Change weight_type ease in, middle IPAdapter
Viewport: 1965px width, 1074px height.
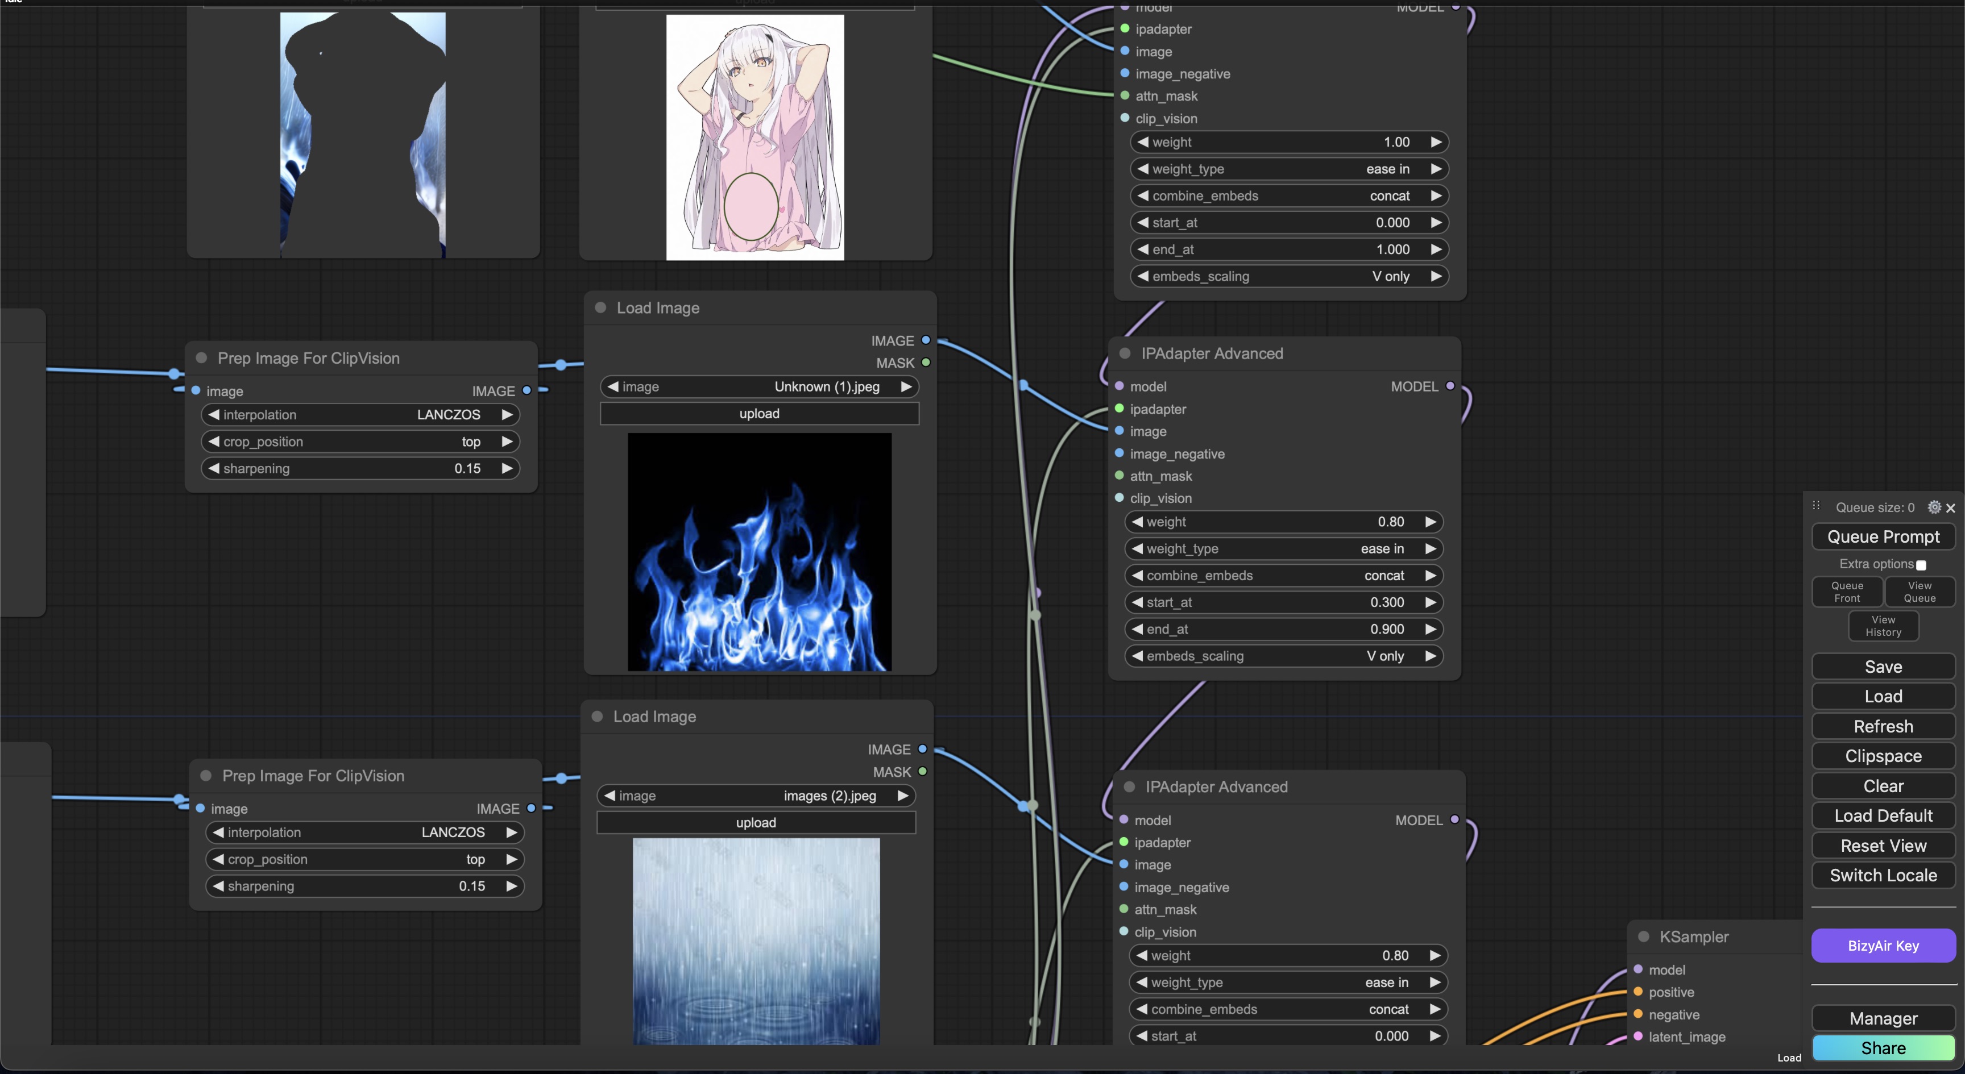(x=1284, y=549)
